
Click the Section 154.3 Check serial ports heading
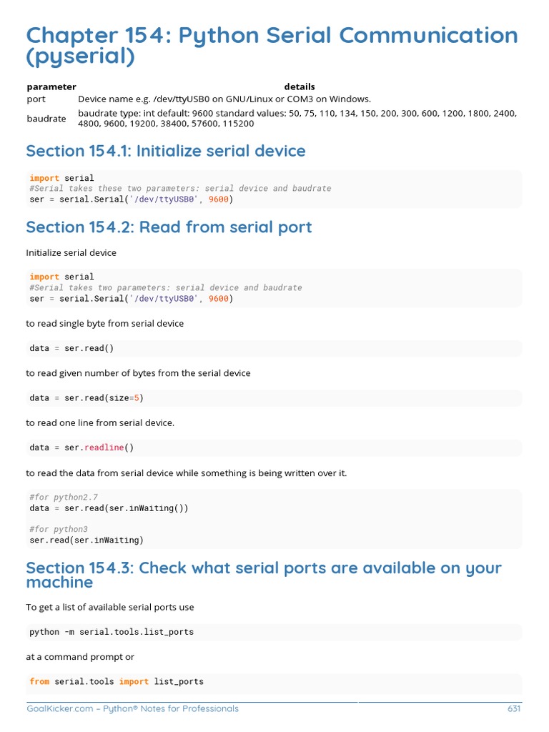pos(264,575)
